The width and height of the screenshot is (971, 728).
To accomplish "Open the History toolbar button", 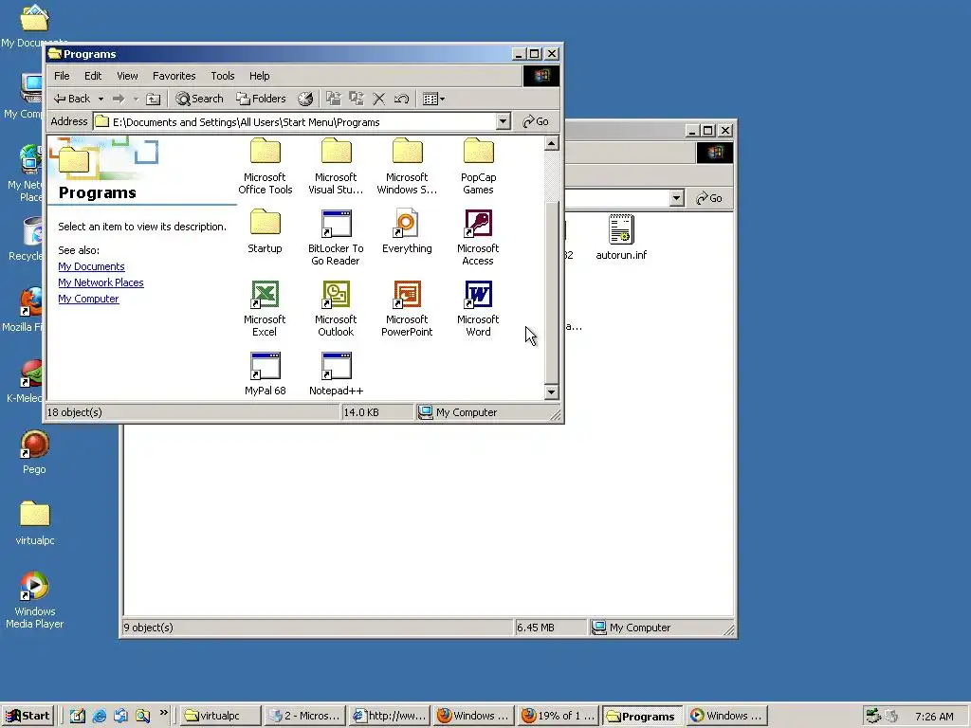I will tap(305, 99).
